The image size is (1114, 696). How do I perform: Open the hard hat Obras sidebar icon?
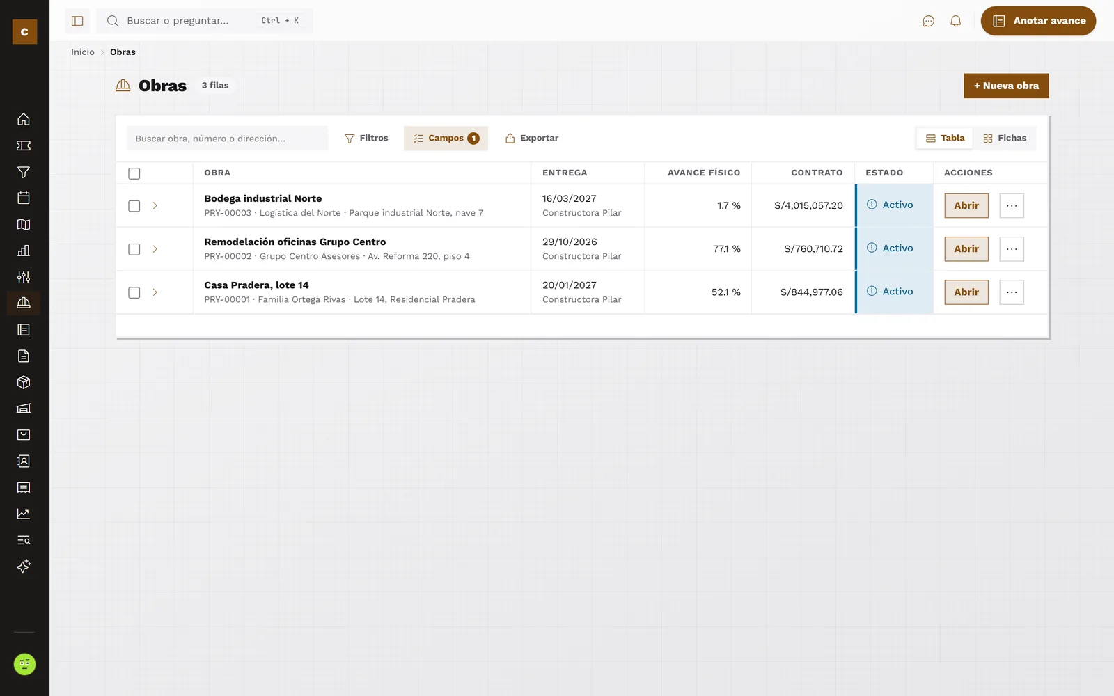24,303
